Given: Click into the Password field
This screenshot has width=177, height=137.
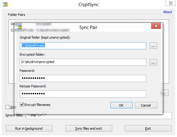Looking at the screenshot, I should [x=83, y=78].
